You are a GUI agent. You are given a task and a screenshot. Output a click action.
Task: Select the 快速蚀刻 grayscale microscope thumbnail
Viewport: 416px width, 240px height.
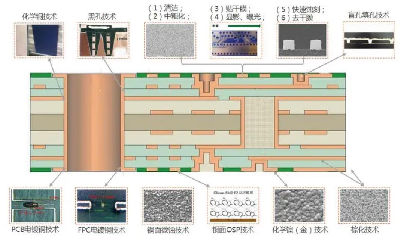pyautogui.click(x=302, y=40)
